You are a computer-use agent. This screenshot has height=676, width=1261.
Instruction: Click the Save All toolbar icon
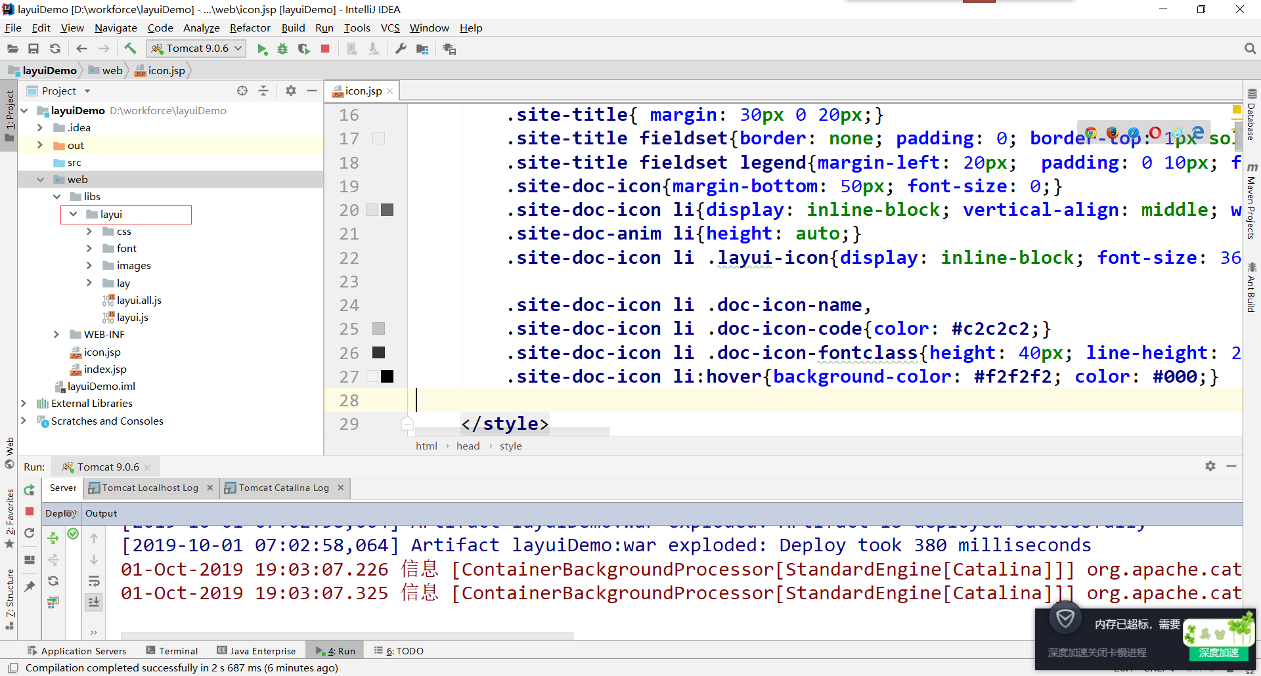click(33, 49)
